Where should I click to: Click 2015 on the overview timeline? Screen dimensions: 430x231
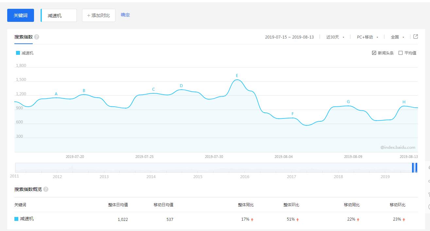coord(198,177)
